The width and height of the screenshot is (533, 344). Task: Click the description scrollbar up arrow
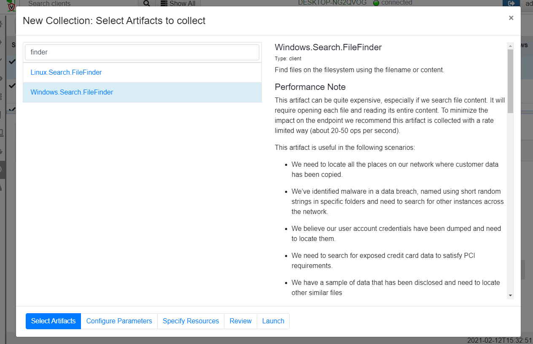click(x=510, y=46)
